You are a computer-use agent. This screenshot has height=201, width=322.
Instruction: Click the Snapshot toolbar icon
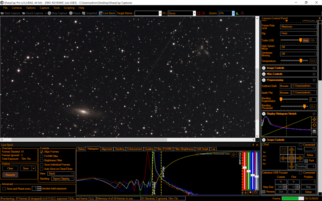coord(84,13)
